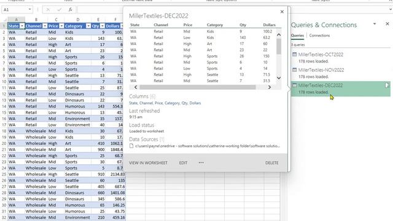Click the table icon beside MillerTextiles-DEC2022
The image size is (393, 221).
click(x=295, y=85)
